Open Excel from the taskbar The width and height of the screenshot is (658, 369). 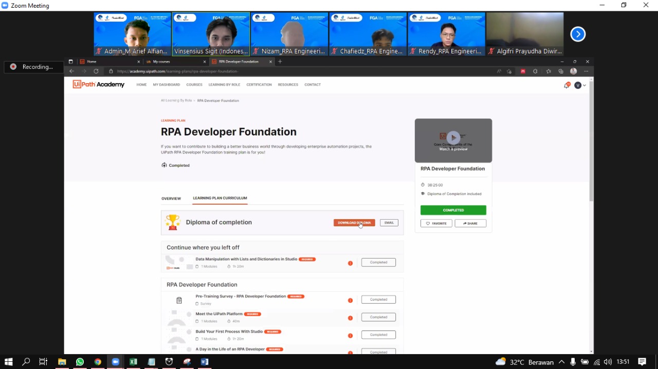[x=133, y=362]
